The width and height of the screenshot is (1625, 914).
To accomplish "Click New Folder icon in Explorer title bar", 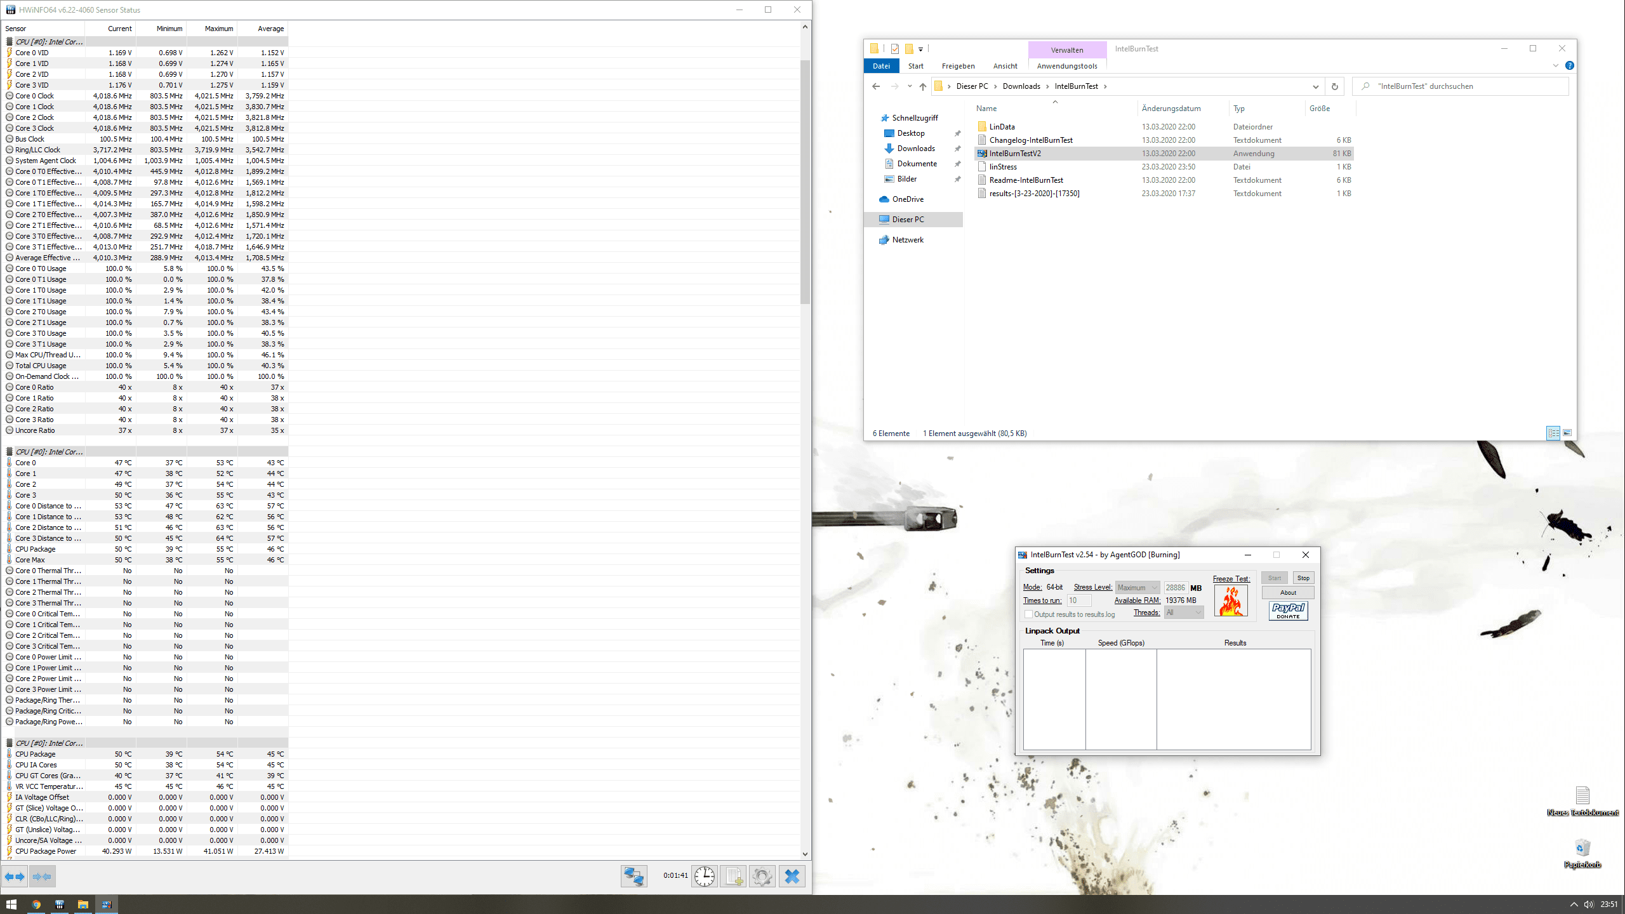I will click(909, 48).
